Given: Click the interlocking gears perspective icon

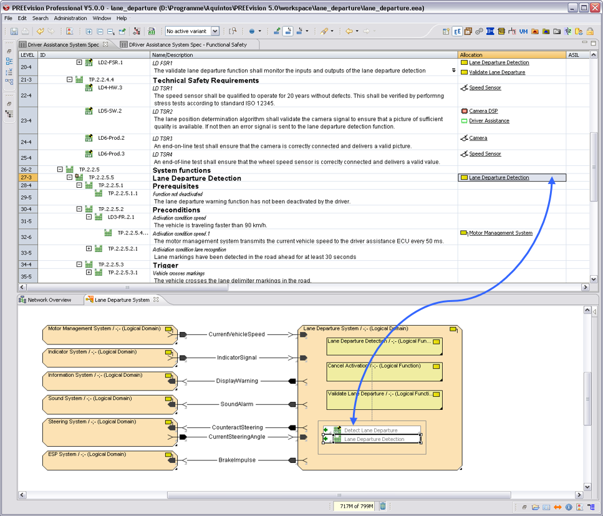Looking at the screenshot, I should click(479, 32).
